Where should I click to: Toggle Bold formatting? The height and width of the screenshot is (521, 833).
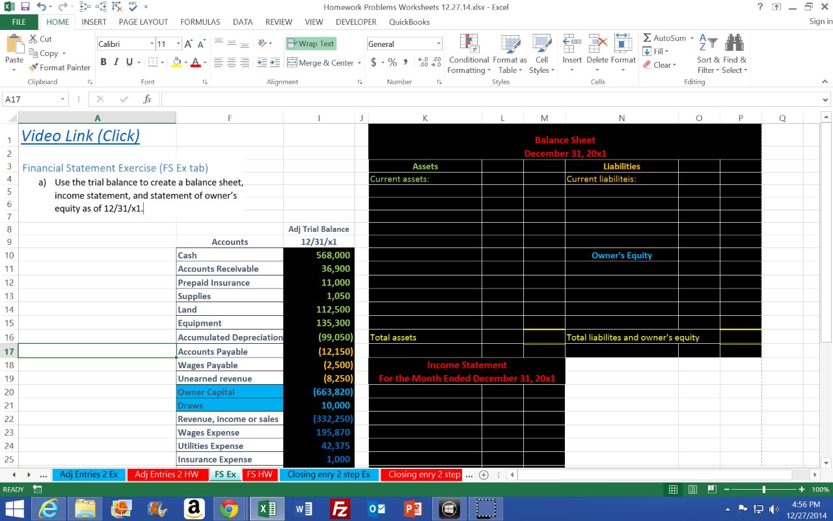click(x=103, y=63)
